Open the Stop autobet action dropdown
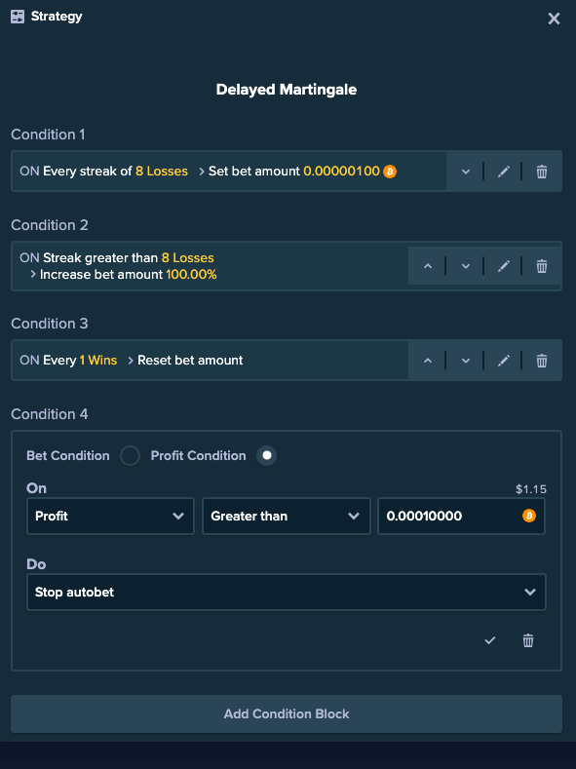Image resolution: width=576 pixels, height=769 pixels. pyautogui.click(x=287, y=592)
